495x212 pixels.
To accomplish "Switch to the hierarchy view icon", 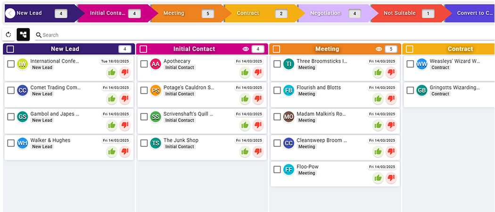I will [x=24, y=35].
